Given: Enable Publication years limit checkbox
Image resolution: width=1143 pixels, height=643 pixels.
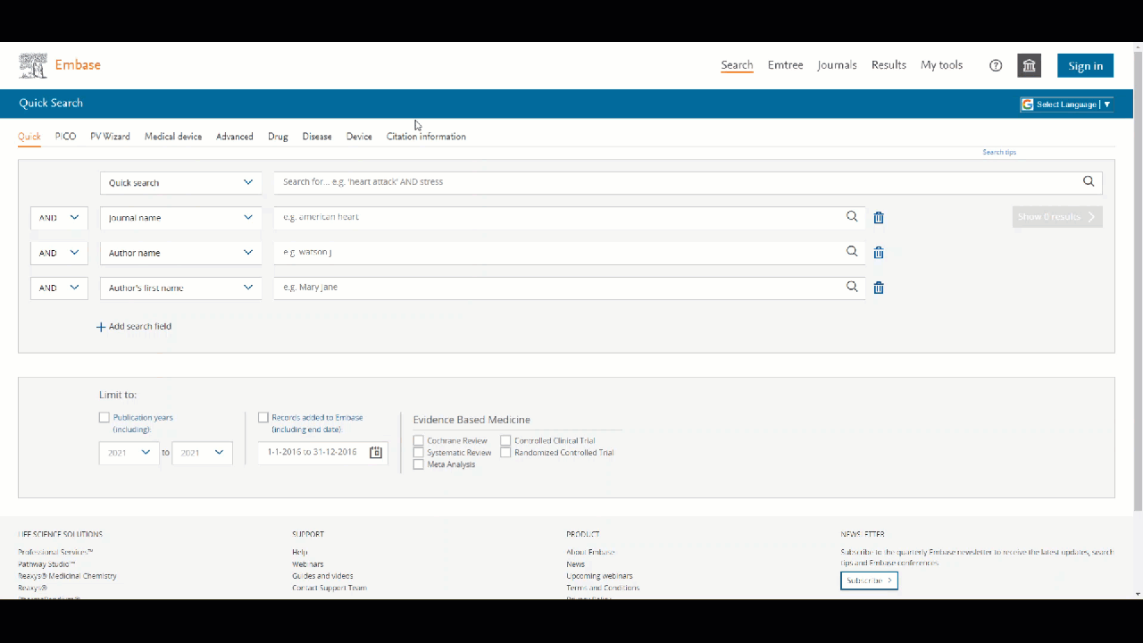Looking at the screenshot, I should [x=104, y=417].
